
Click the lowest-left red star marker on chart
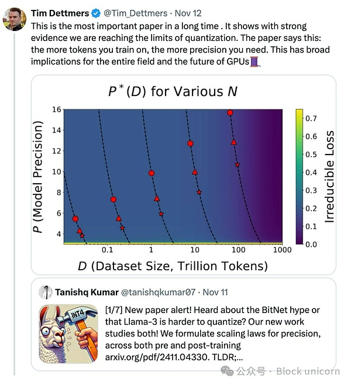82,236
